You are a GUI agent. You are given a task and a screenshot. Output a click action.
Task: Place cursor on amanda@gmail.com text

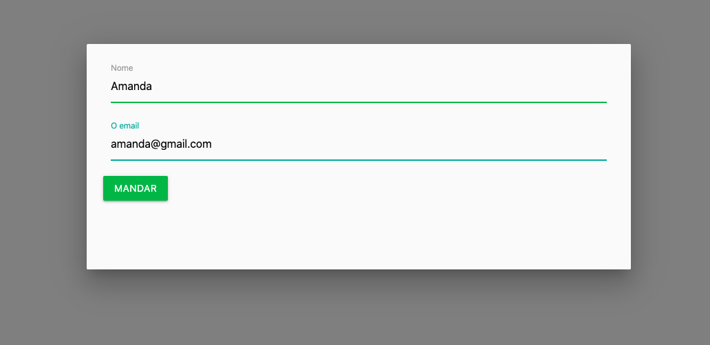[x=161, y=144]
